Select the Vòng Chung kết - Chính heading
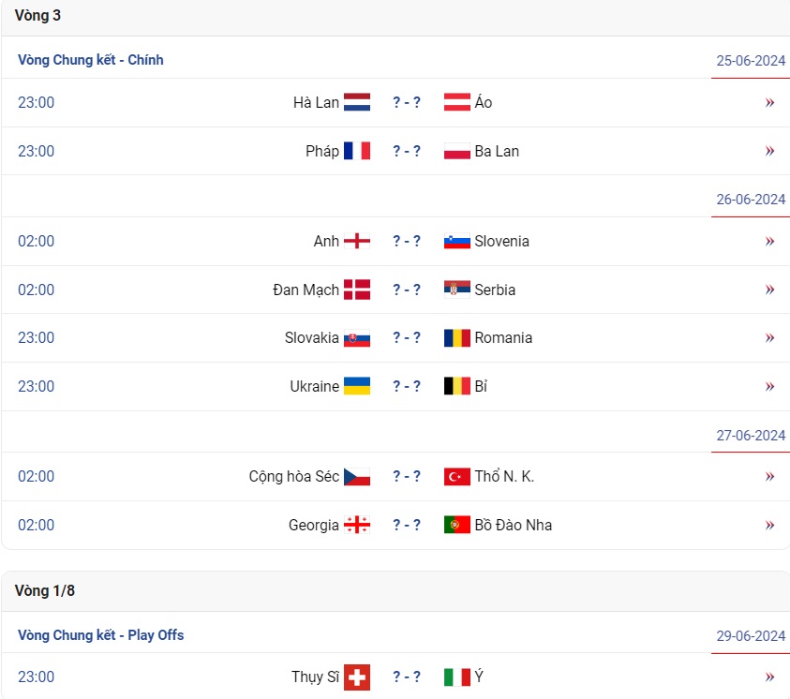Screen dimensions: 790x699 click(91, 60)
